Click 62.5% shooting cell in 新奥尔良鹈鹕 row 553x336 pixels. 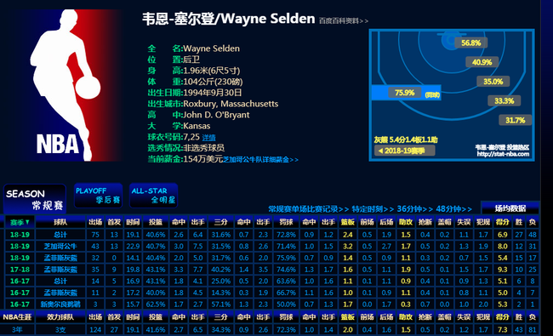156,305
